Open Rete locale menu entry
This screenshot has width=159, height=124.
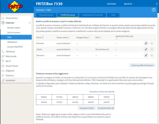tap(11, 56)
